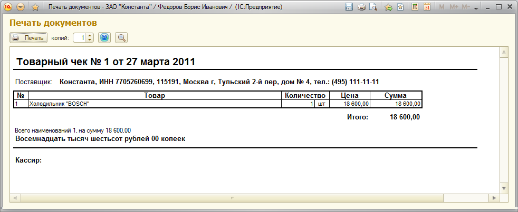The height and width of the screenshot is (212, 518).
Task: Open the calculator tool
Action: pyautogui.click(x=415, y=7)
